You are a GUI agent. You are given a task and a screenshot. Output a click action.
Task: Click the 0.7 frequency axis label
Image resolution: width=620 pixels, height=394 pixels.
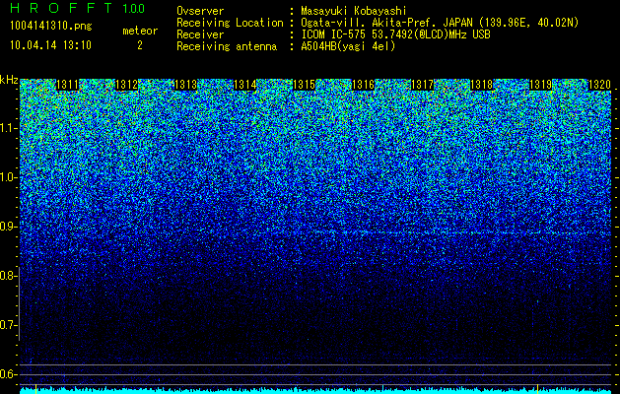[x=8, y=325]
